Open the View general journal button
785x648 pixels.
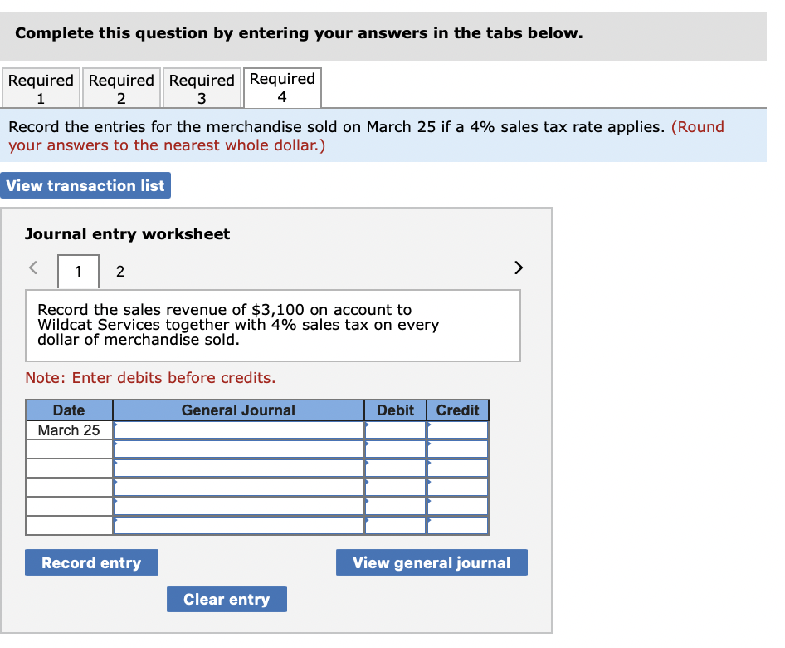coord(431,562)
